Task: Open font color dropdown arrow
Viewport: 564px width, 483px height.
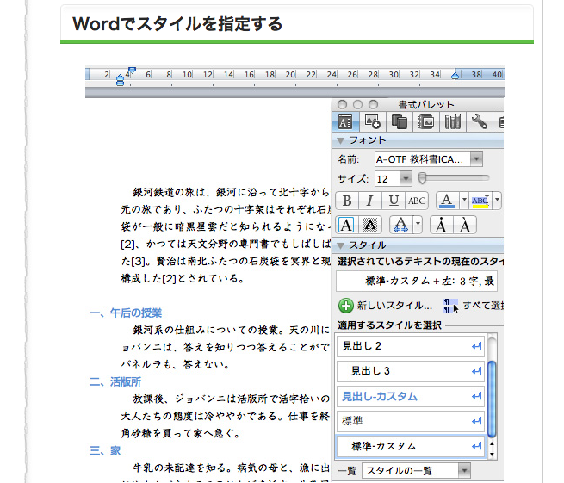Action: pyautogui.click(x=464, y=200)
